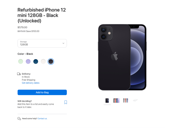
Task: Click the Add to Bag button
Action: [42, 92]
